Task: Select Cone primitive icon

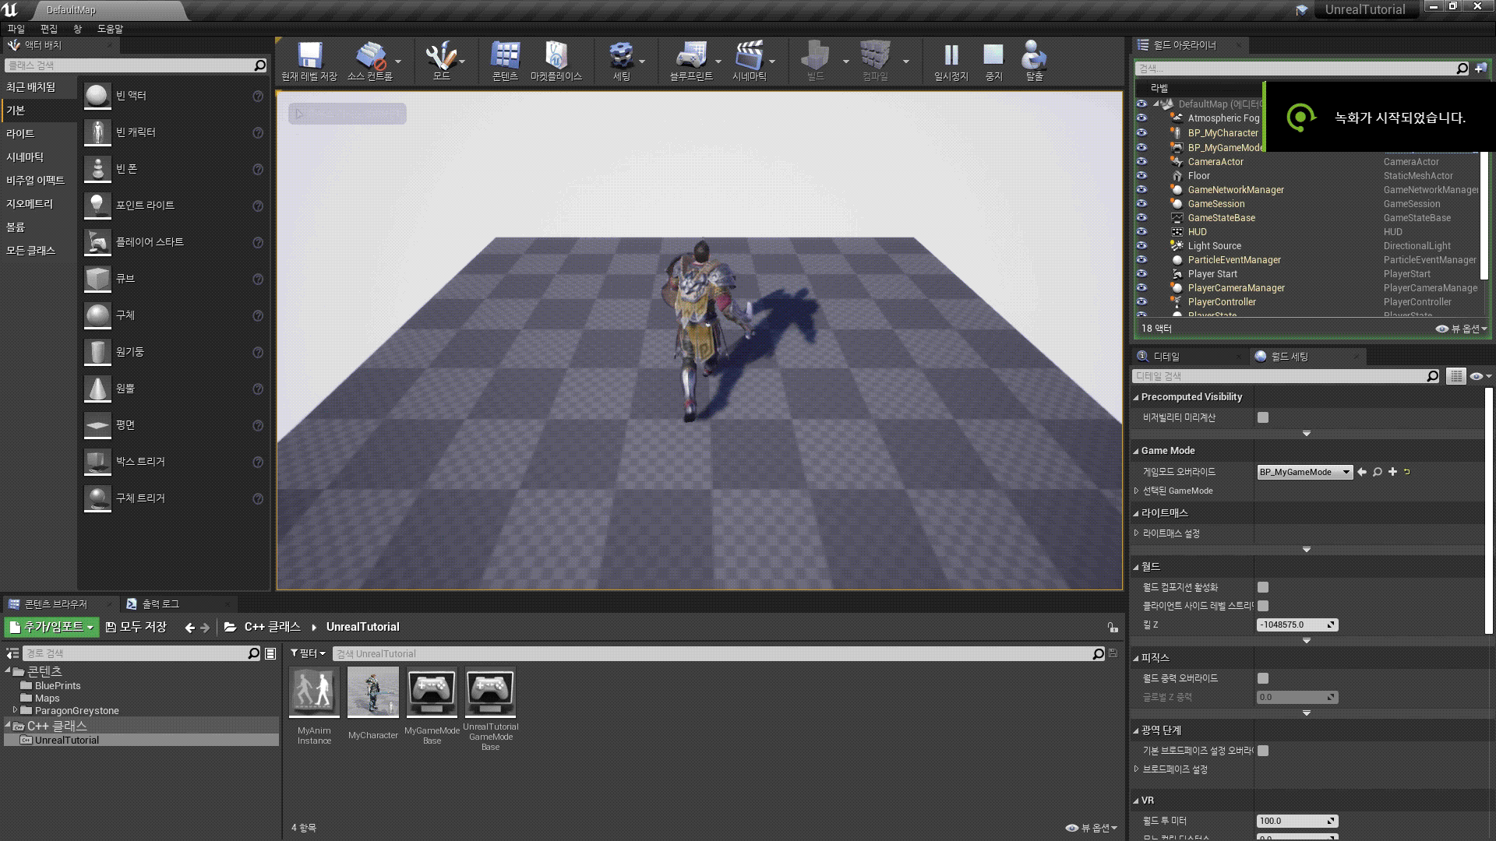Action: [x=97, y=389]
